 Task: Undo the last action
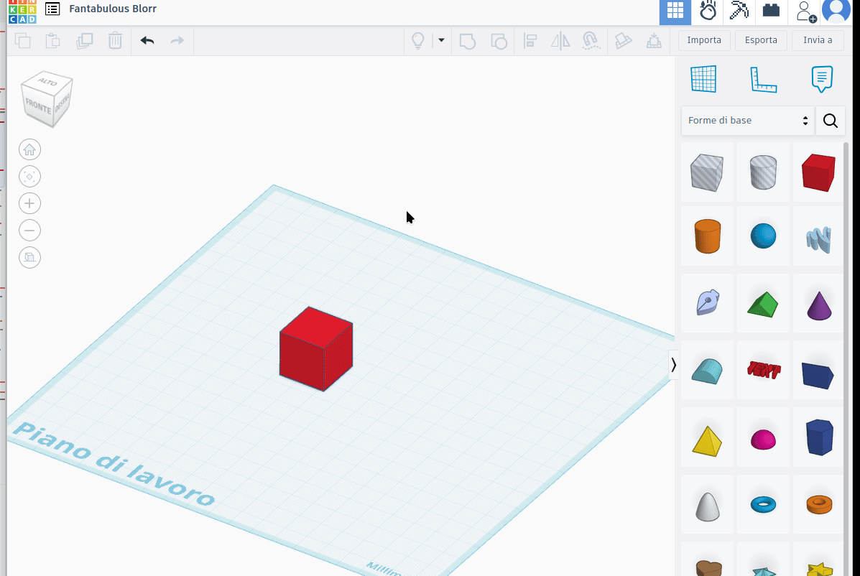(147, 40)
